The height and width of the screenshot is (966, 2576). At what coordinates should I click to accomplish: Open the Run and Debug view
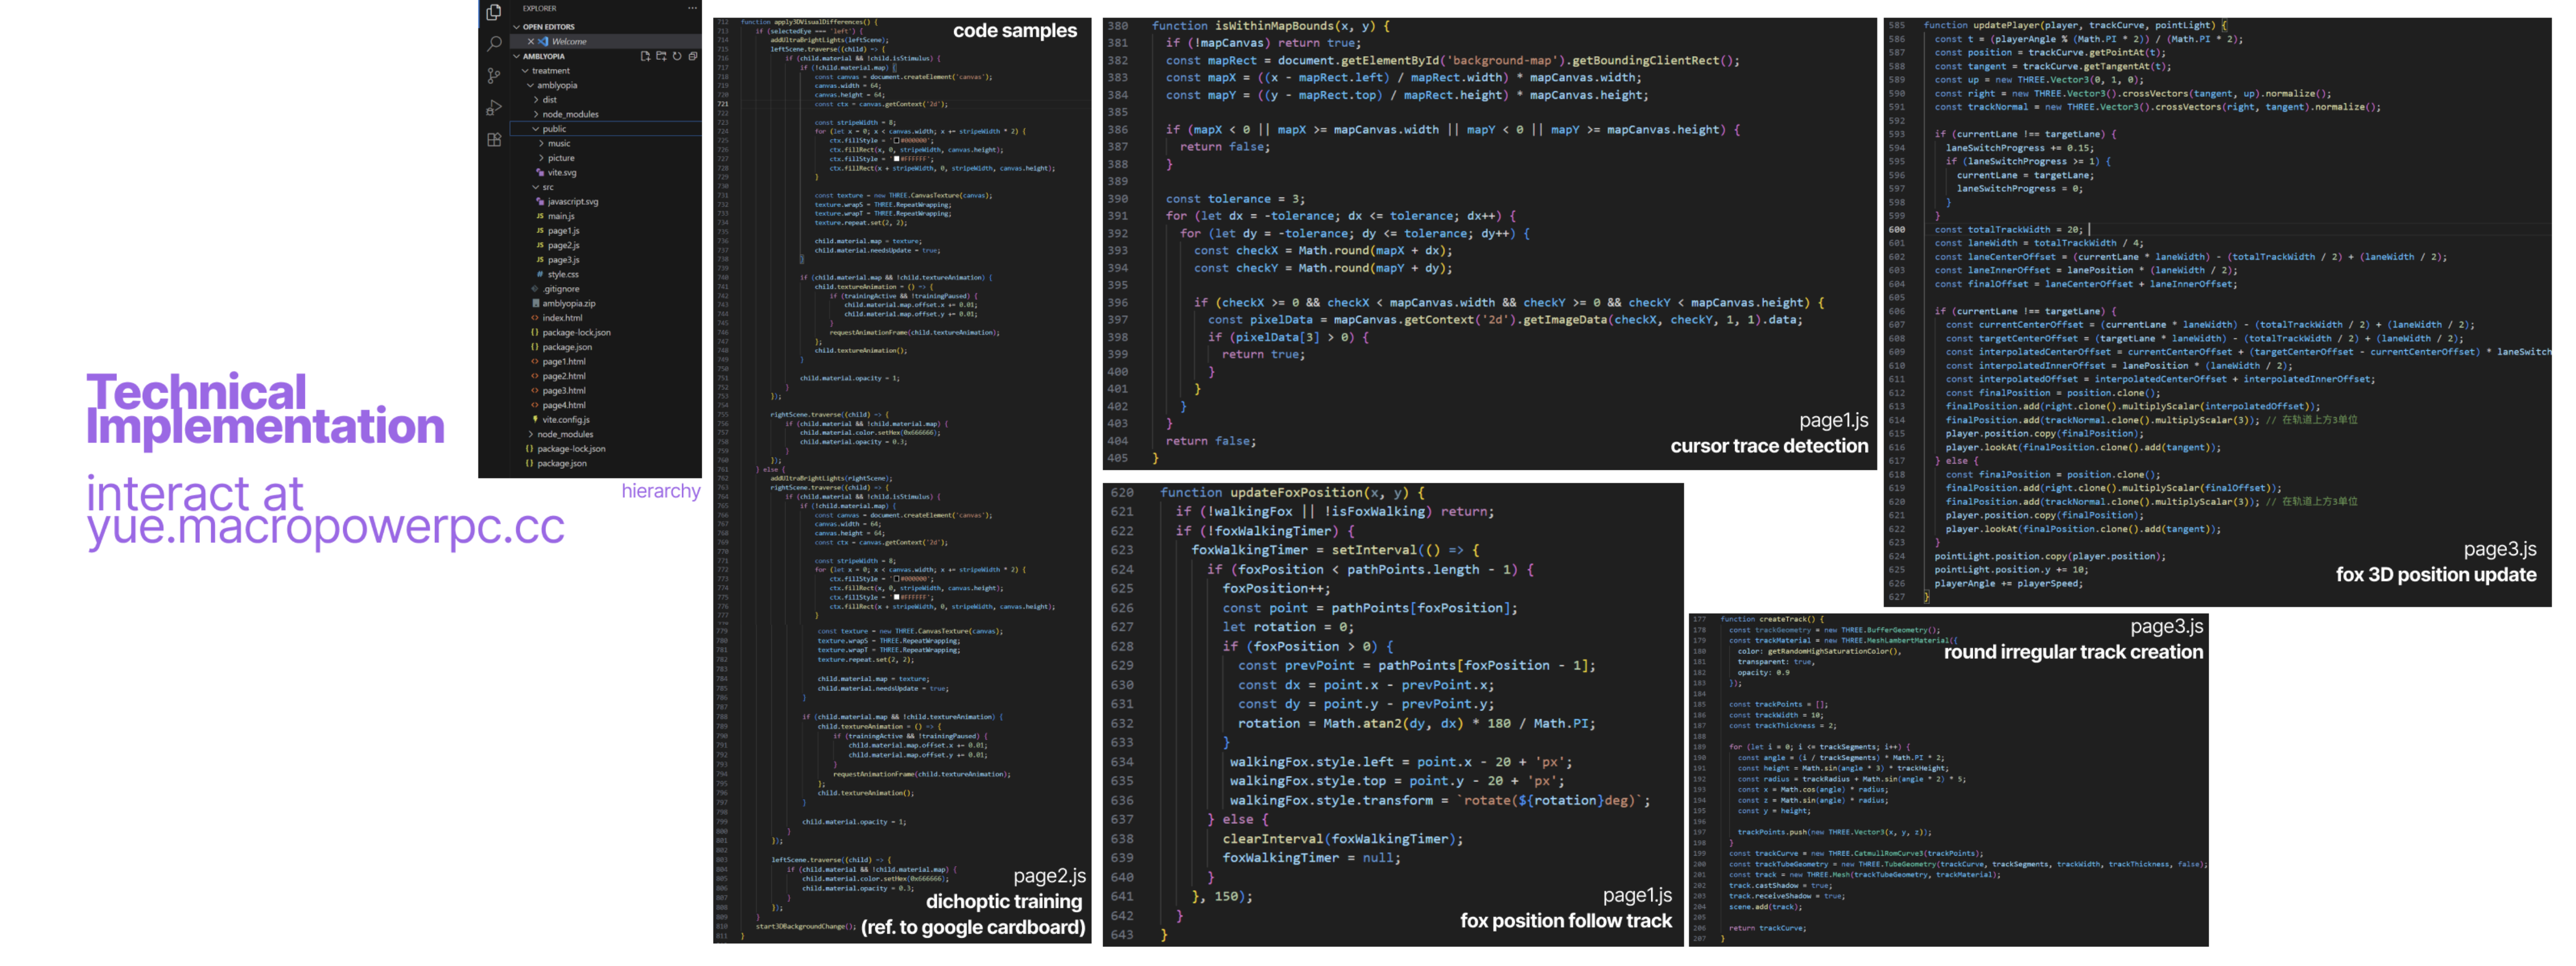click(x=493, y=108)
